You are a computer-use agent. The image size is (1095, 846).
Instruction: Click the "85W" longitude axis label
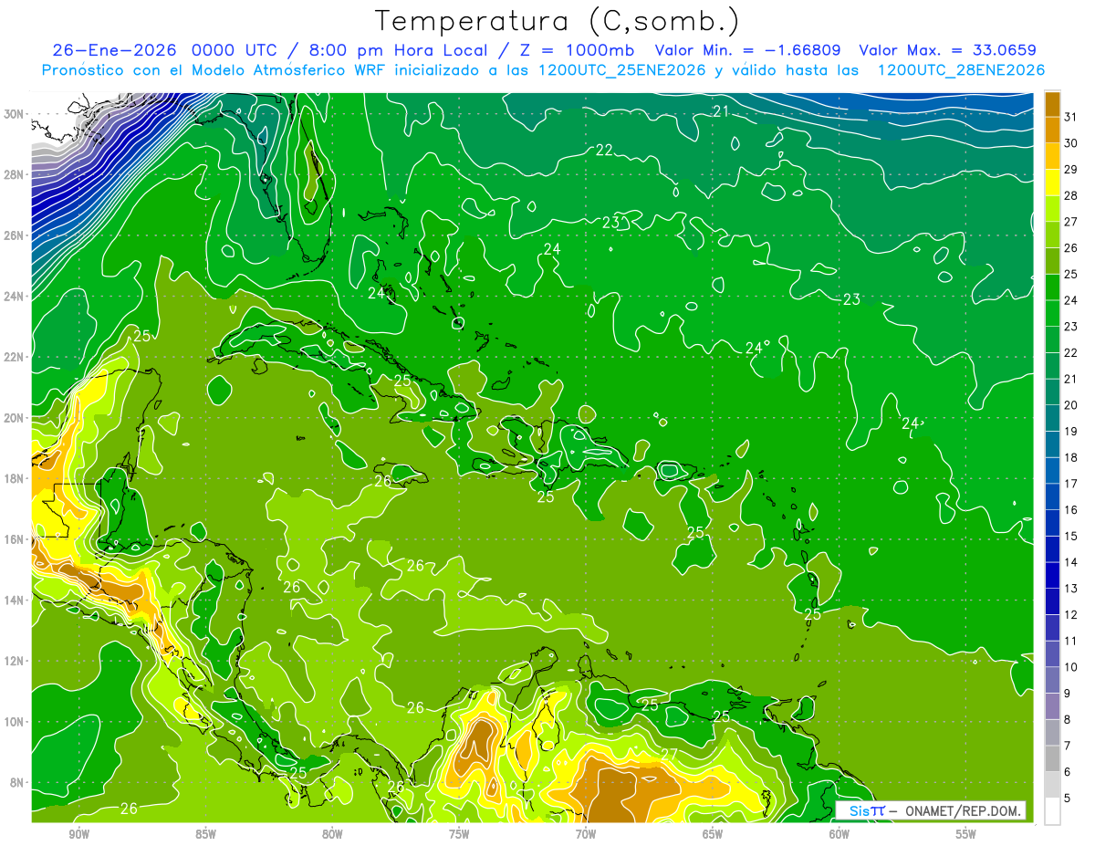tap(205, 835)
